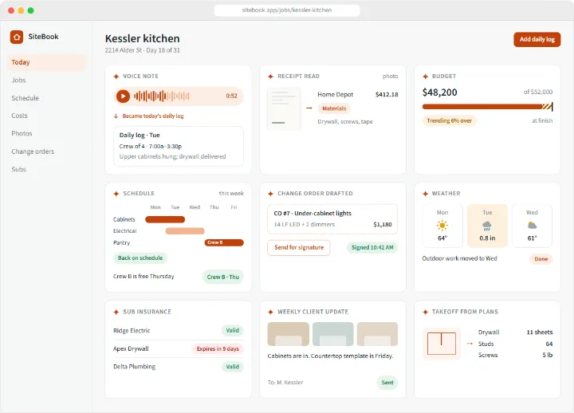Click the $1,180 change order amount
This screenshot has width=574, height=413.
tap(383, 225)
